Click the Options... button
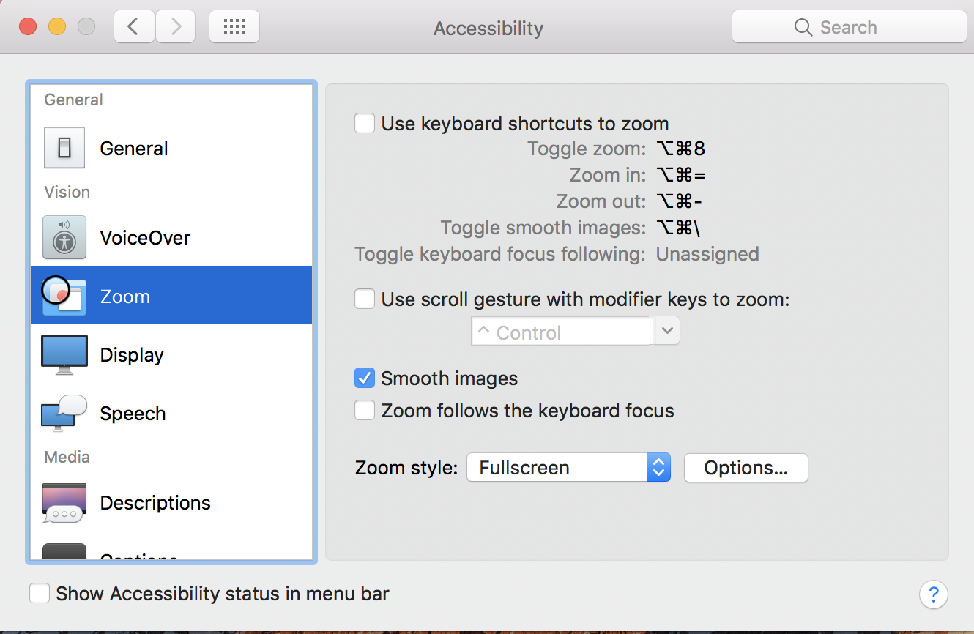 coord(746,468)
